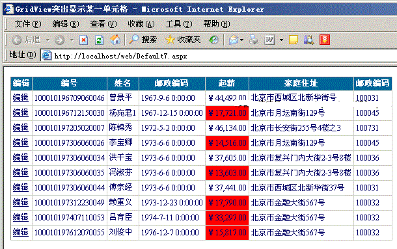Open the 文件(F) menu
The image size is (397, 249).
click(27, 24)
